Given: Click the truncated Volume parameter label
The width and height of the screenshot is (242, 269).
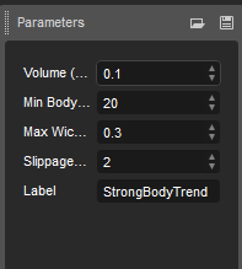Looking at the screenshot, I should tap(56, 73).
